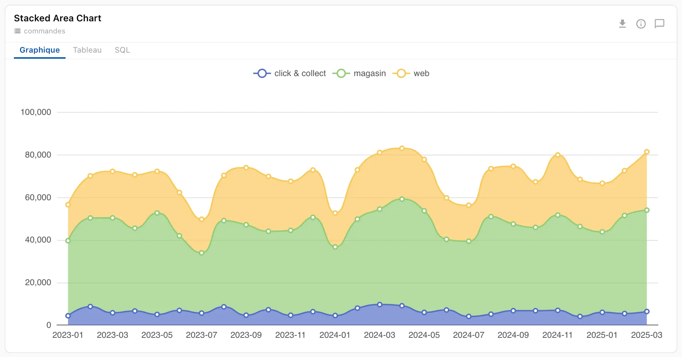Click the magasin data point at 2023-07
This screenshot has width=682, height=357.
click(202, 253)
